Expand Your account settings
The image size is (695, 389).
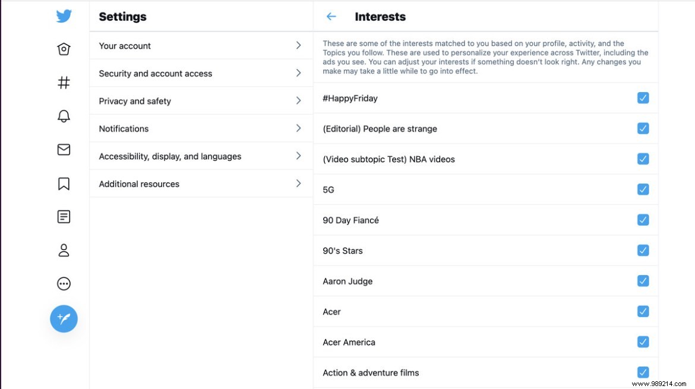tap(200, 45)
